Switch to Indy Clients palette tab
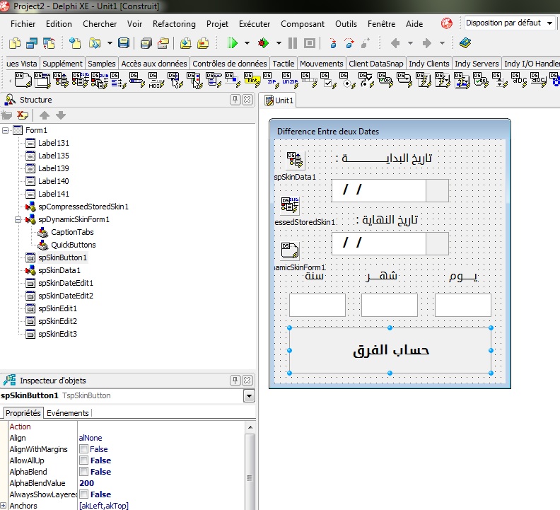The image size is (560, 510). (429, 64)
